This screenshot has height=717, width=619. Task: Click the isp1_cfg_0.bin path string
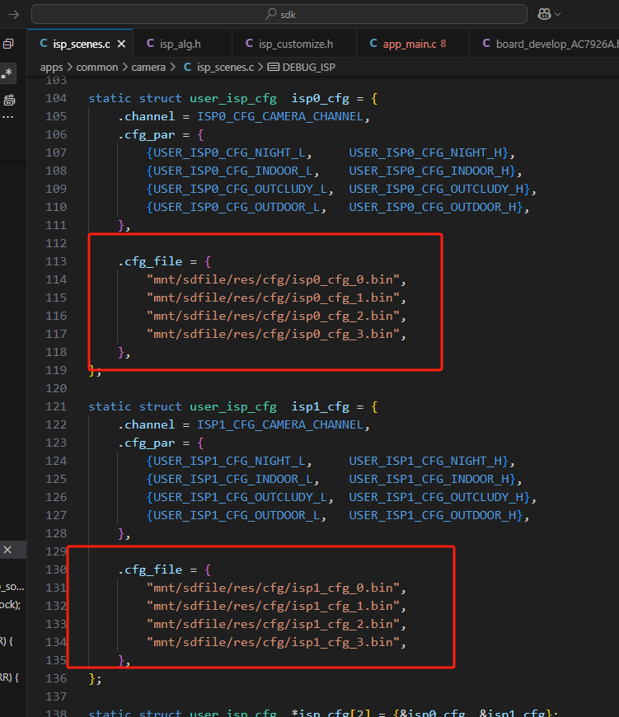[273, 588]
